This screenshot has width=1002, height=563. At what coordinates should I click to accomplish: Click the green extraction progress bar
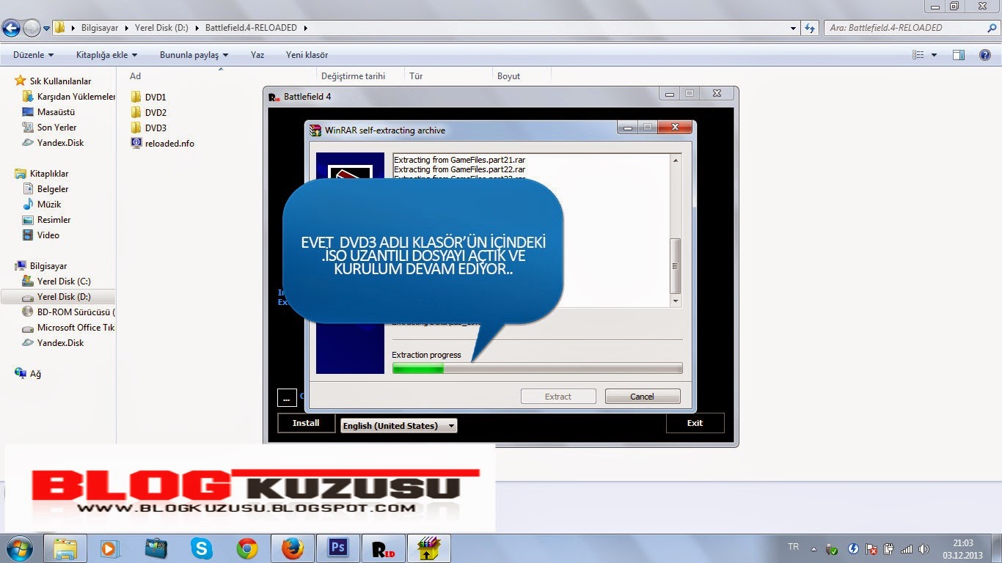[537, 368]
